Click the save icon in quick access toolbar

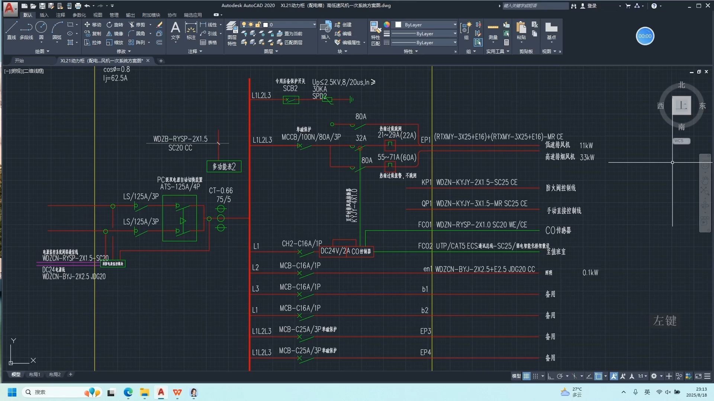click(x=42, y=6)
